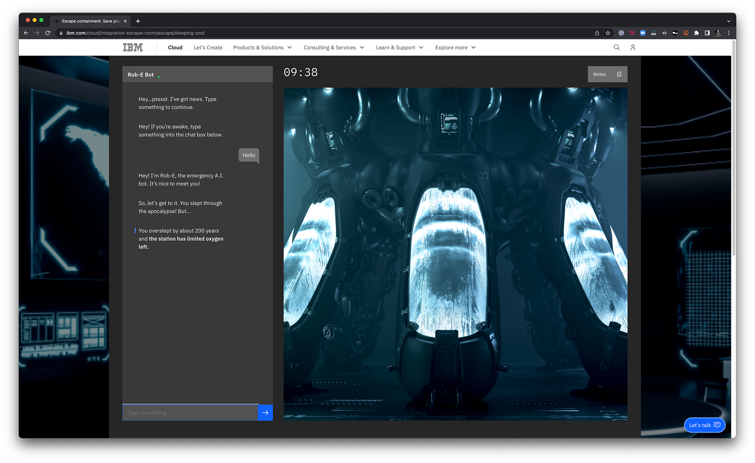Open the Learn & Support dropdown

point(400,48)
